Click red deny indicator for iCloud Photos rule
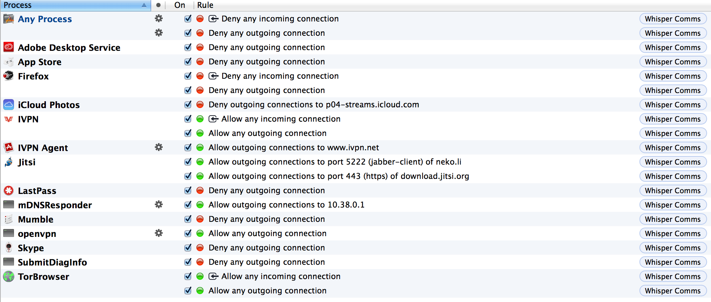Viewport: 711px width, 302px height. (x=200, y=104)
